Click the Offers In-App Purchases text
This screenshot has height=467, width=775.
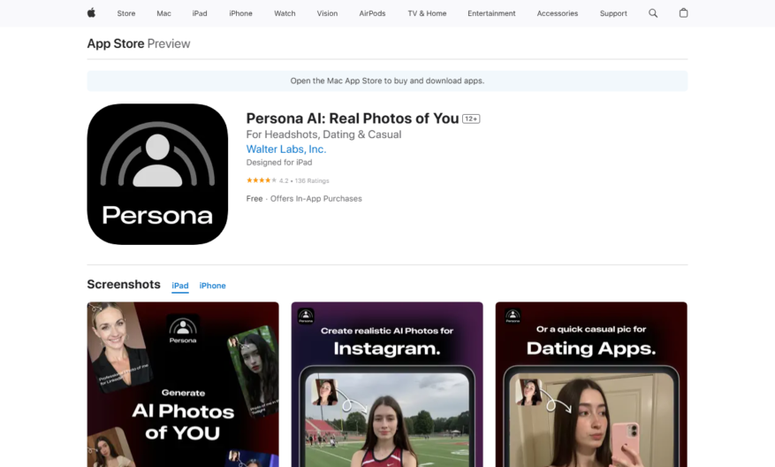click(x=315, y=198)
